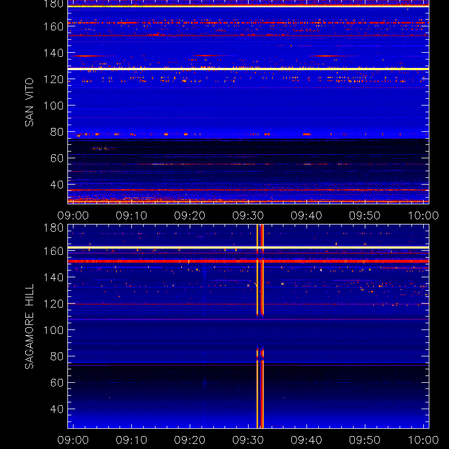Click the SAN VITO axis title

click(x=29, y=102)
